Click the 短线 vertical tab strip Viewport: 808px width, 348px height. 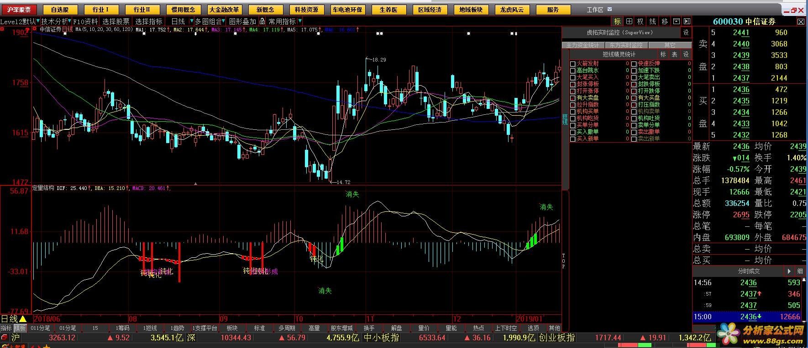[565, 119]
